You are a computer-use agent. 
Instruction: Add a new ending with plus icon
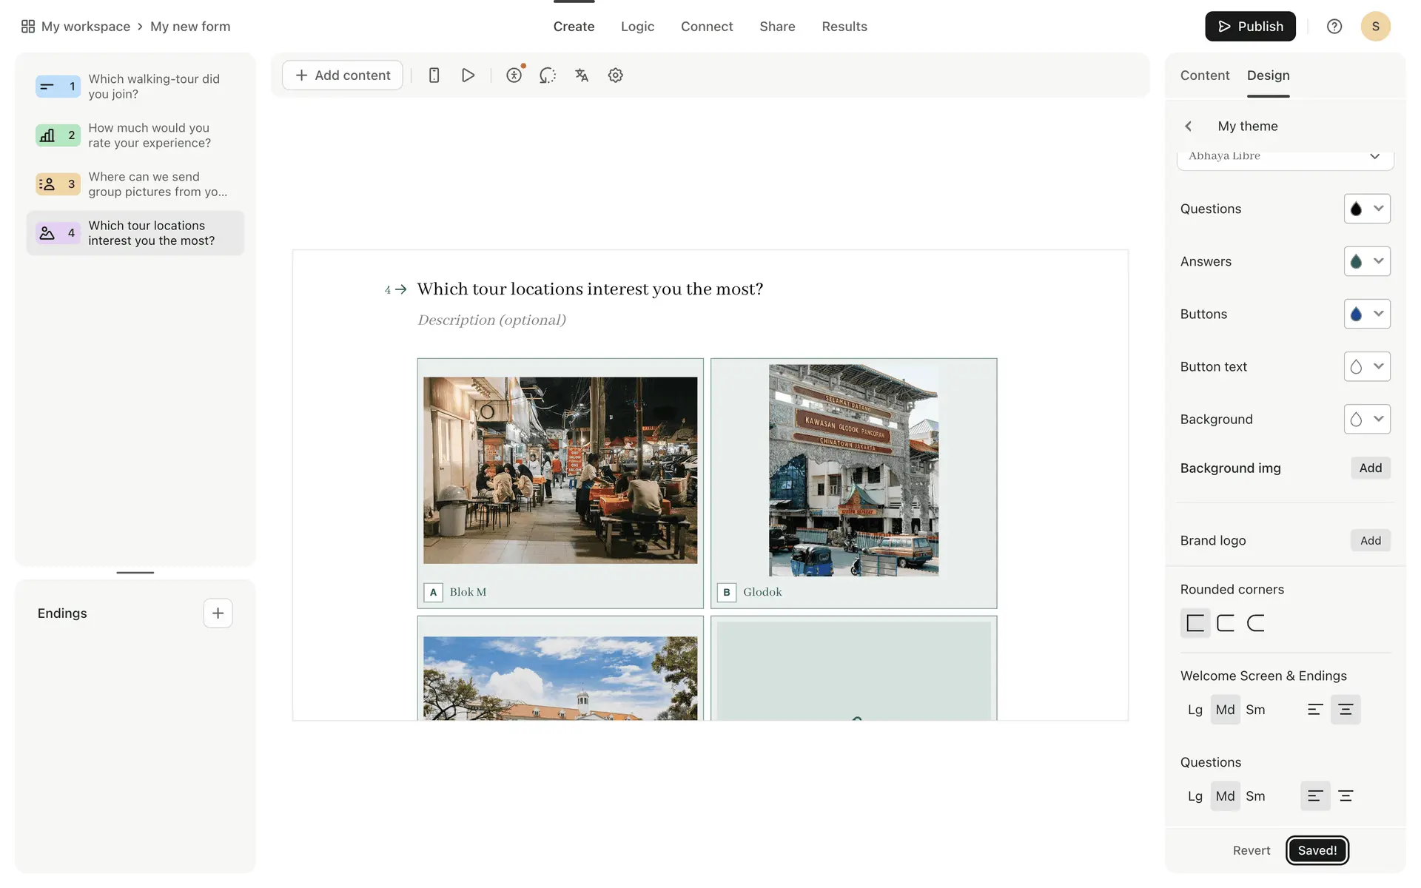[x=218, y=613]
